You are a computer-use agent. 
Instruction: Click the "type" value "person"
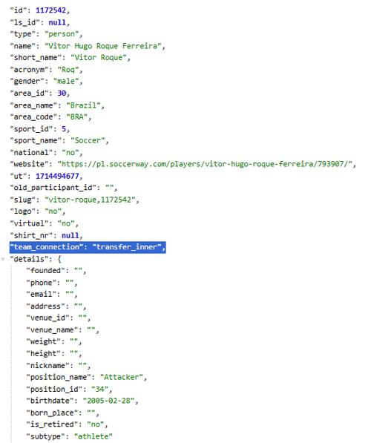point(62,34)
